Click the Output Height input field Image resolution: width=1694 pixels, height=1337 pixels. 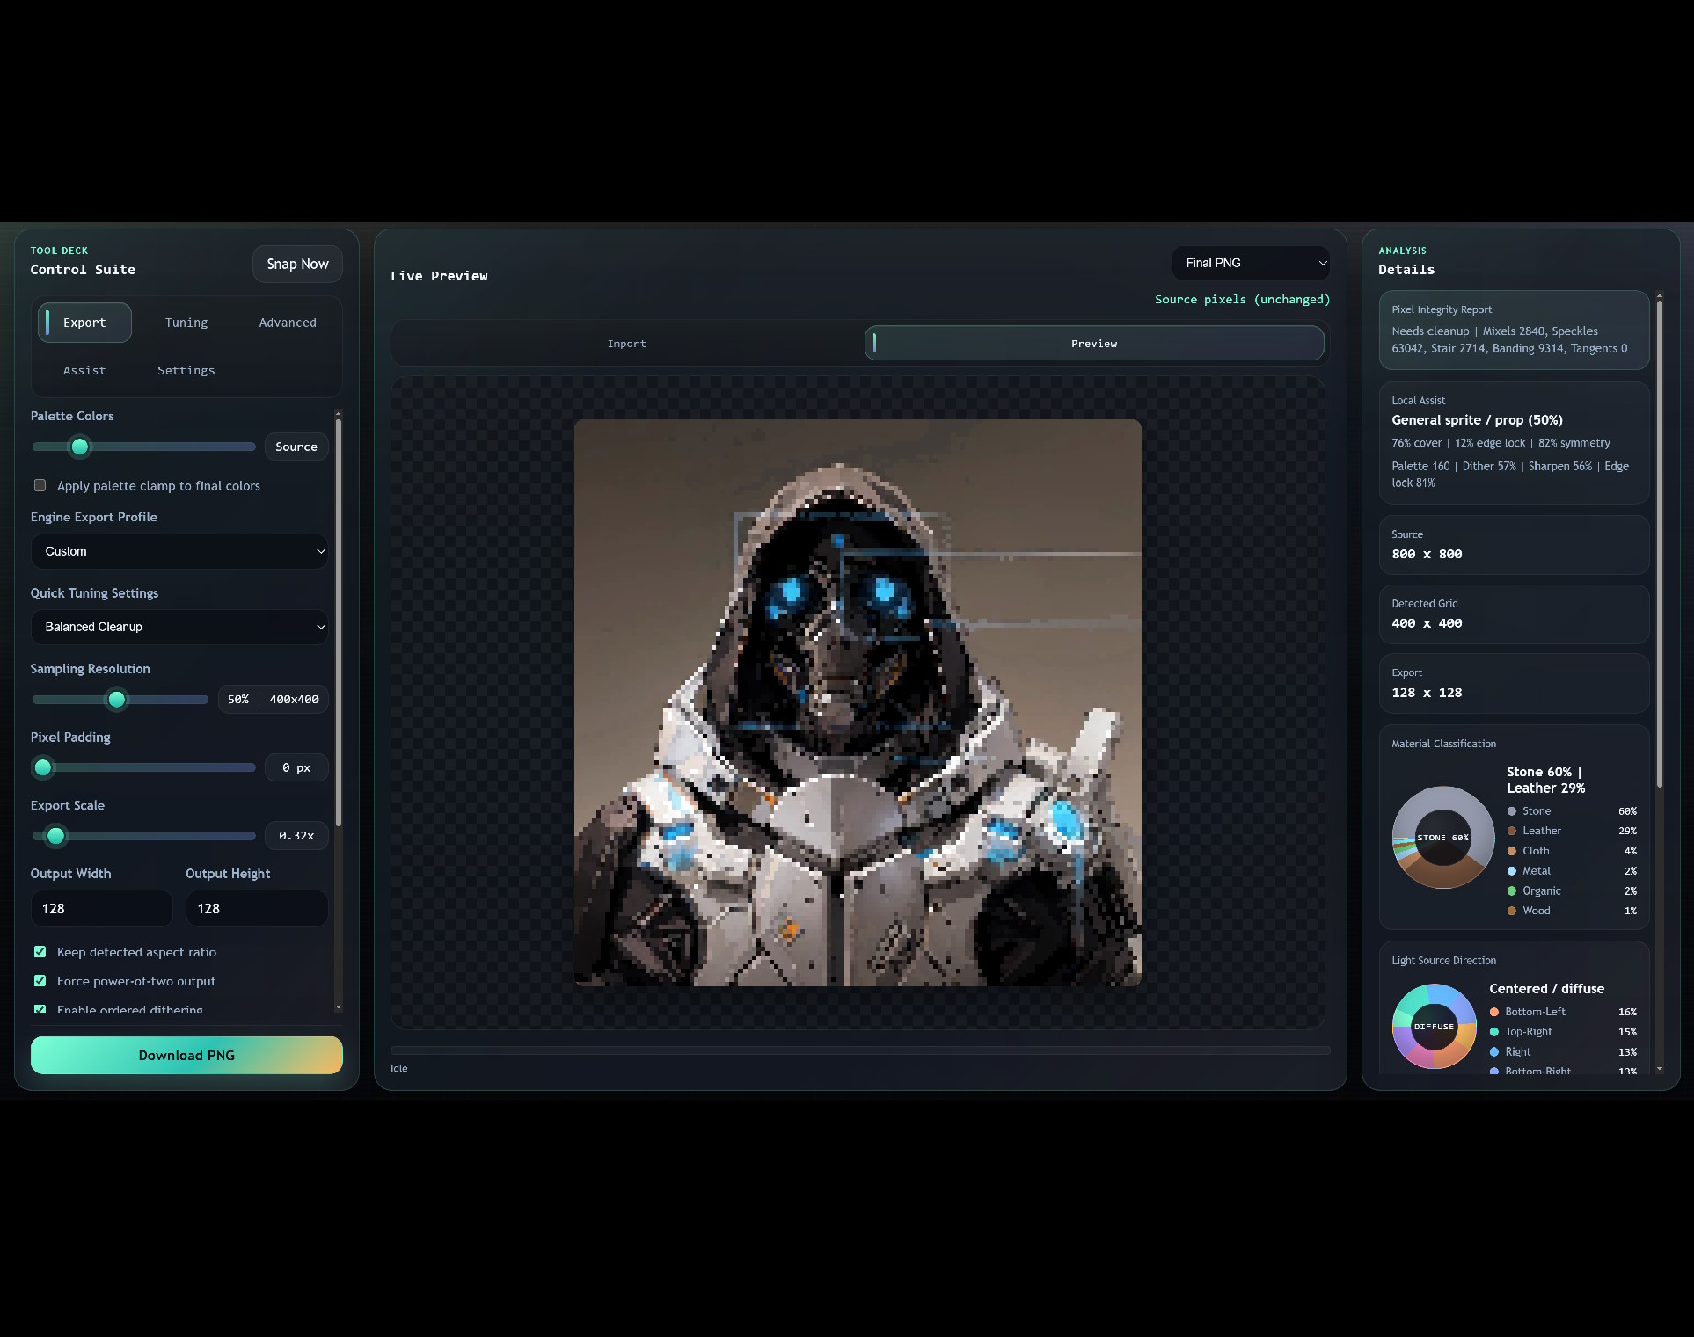pos(256,908)
